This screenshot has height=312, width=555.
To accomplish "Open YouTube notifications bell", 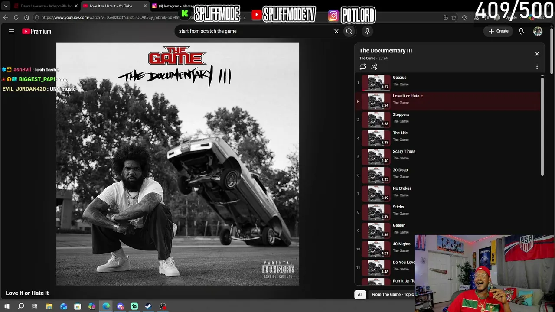I will [521, 31].
